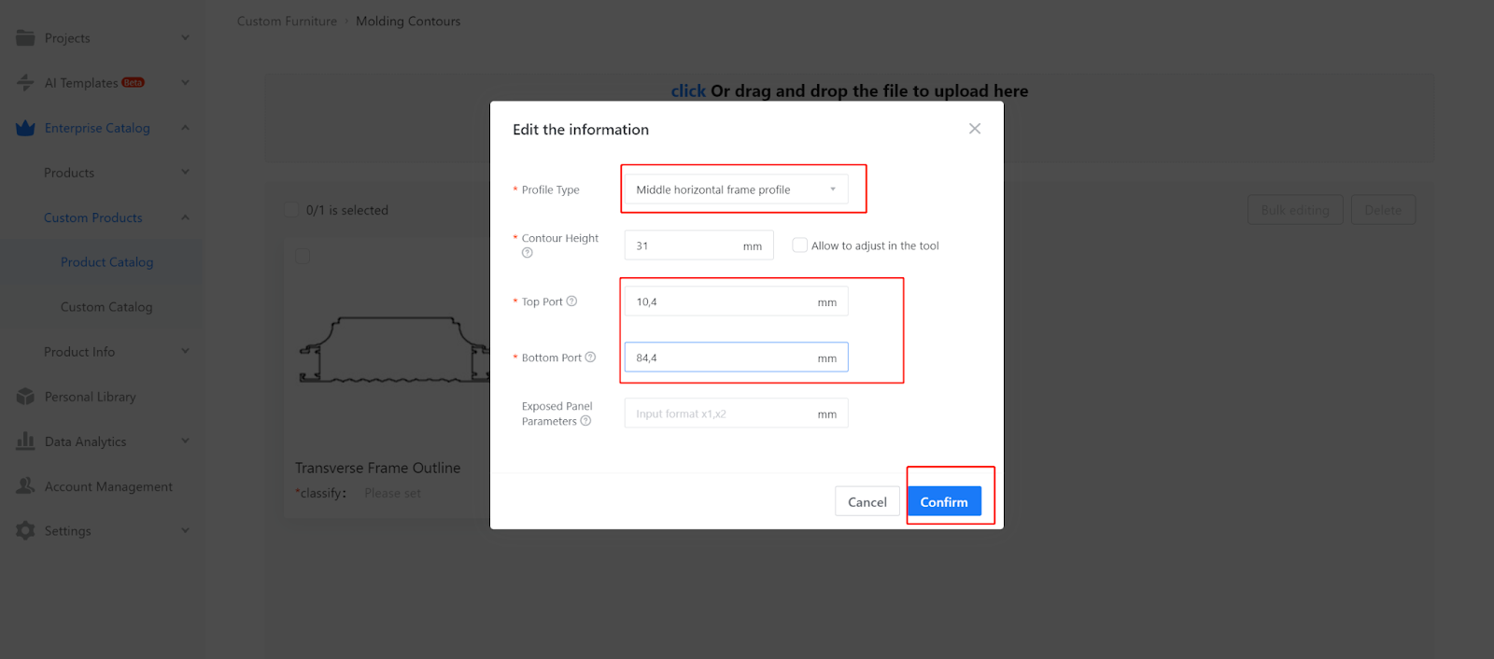The width and height of the screenshot is (1494, 659).
Task: Tick the 0/1 is selected checkbox
Action: [x=291, y=210]
